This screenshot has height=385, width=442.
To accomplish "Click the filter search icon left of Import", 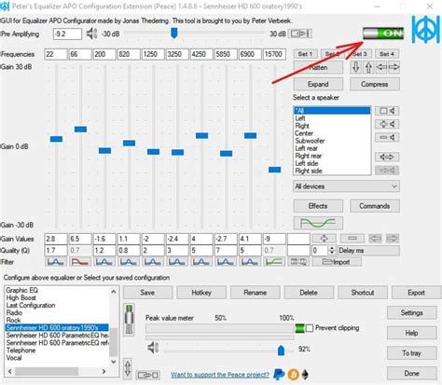I will click(298, 262).
